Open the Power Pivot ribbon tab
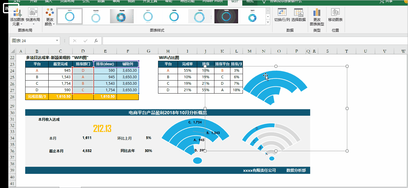This screenshot has width=408, height=188. pyautogui.click(x=212, y=1)
